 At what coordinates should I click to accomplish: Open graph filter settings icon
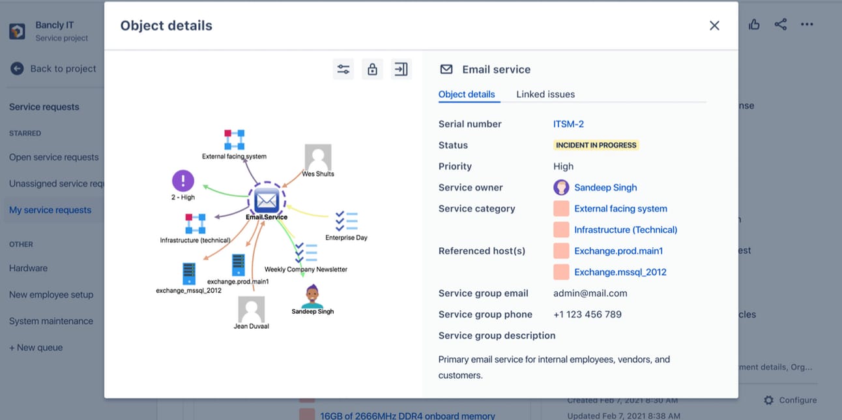343,69
